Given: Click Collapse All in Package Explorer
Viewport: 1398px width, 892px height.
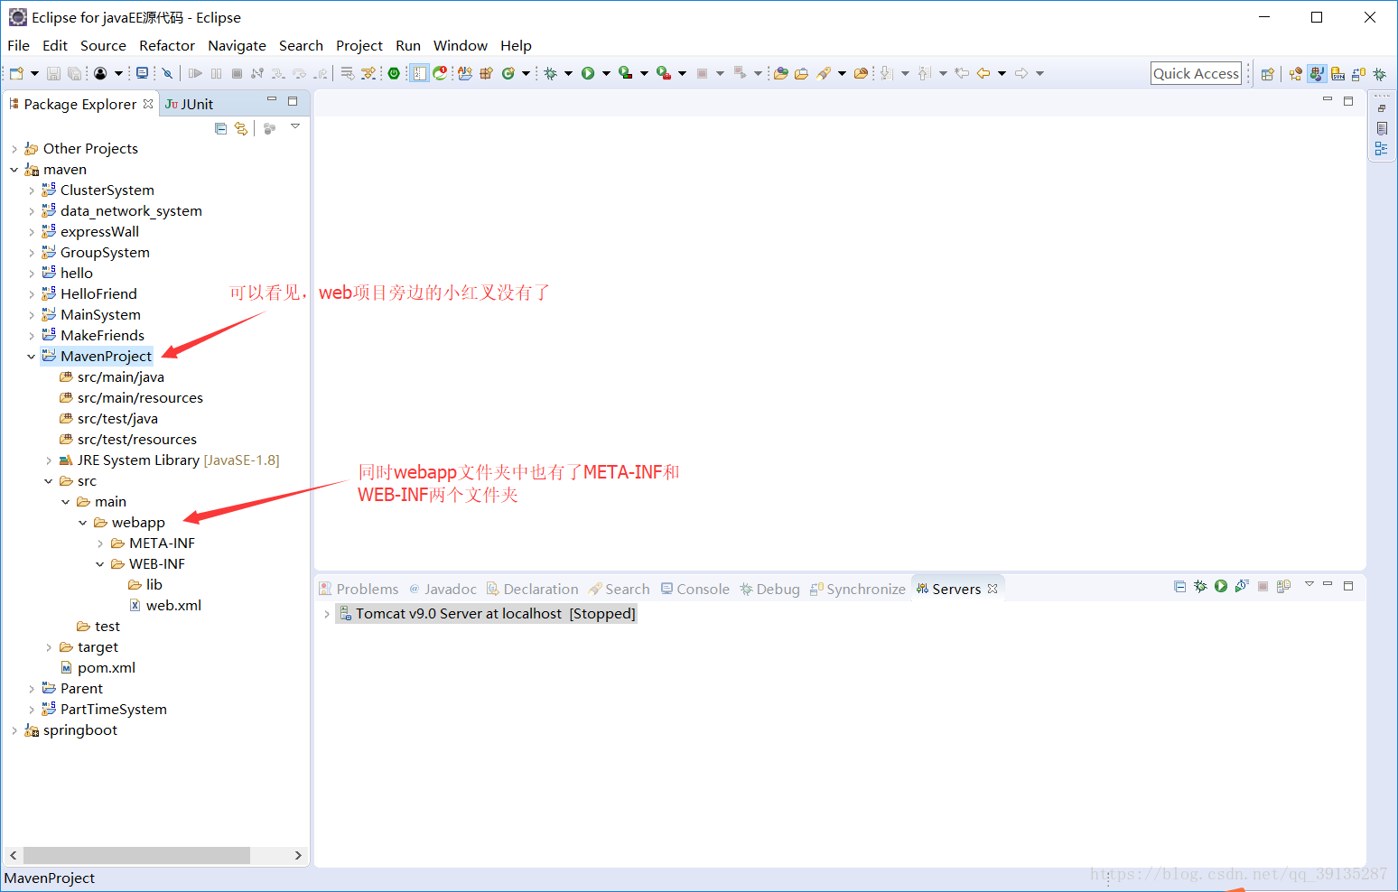Looking at the screenshot, I should pos(220,129).
